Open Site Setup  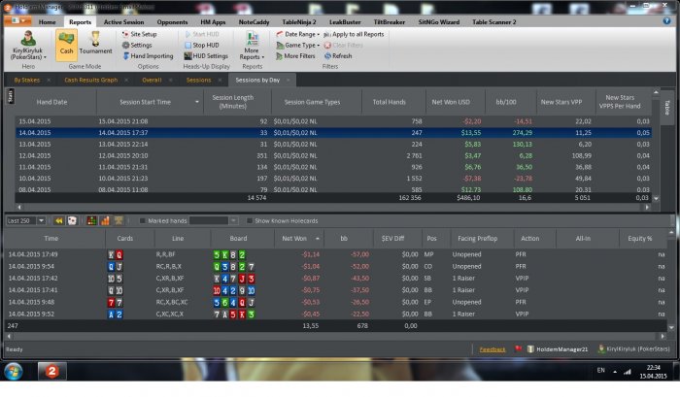click(x=139, y=34)
